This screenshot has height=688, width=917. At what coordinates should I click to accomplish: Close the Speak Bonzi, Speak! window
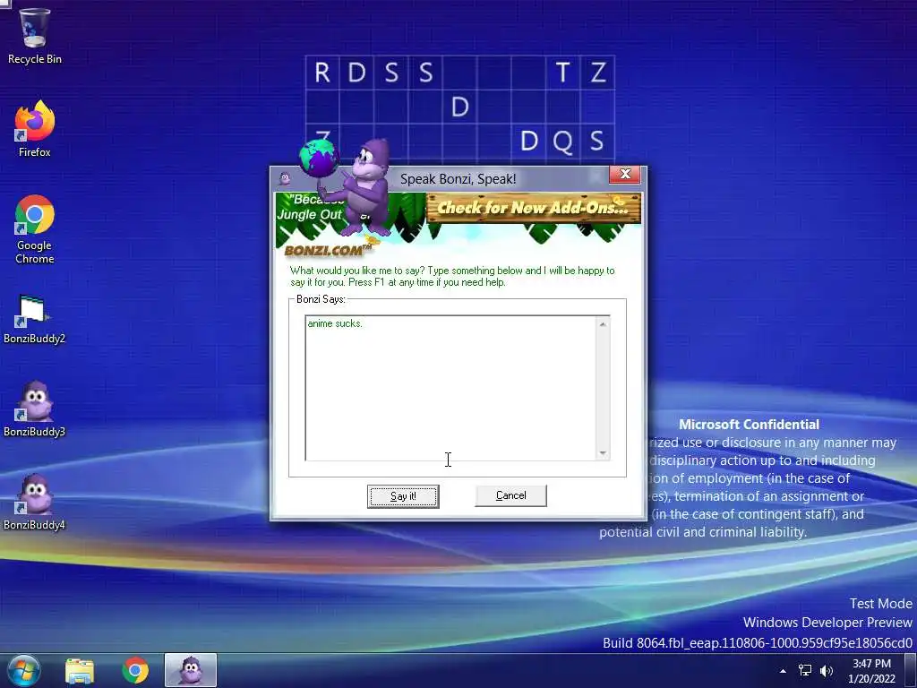624,174
